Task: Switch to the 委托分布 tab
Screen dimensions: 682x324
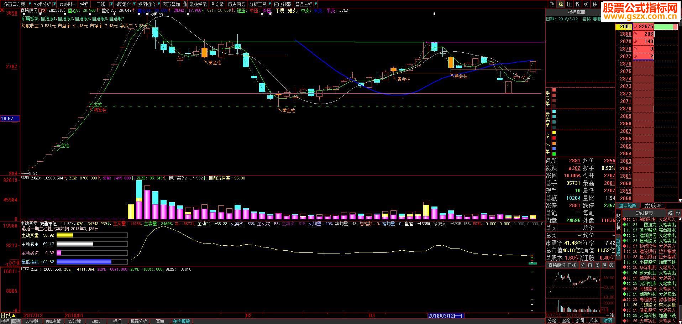Action: pyautogui.click(x=653, y=205)
